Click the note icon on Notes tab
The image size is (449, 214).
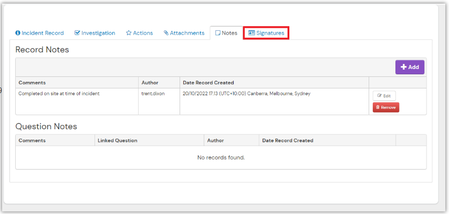coord(217,33)
